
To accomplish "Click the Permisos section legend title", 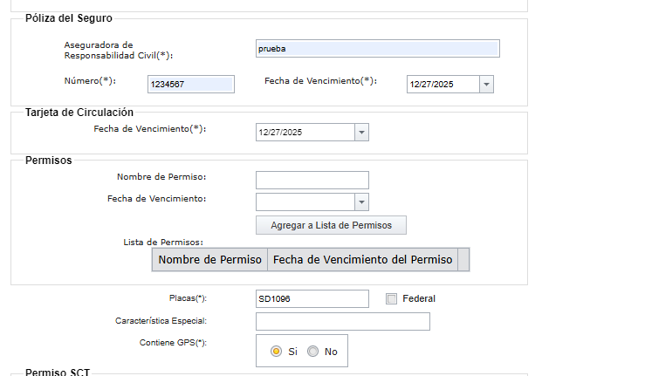I will coord(49,161).
